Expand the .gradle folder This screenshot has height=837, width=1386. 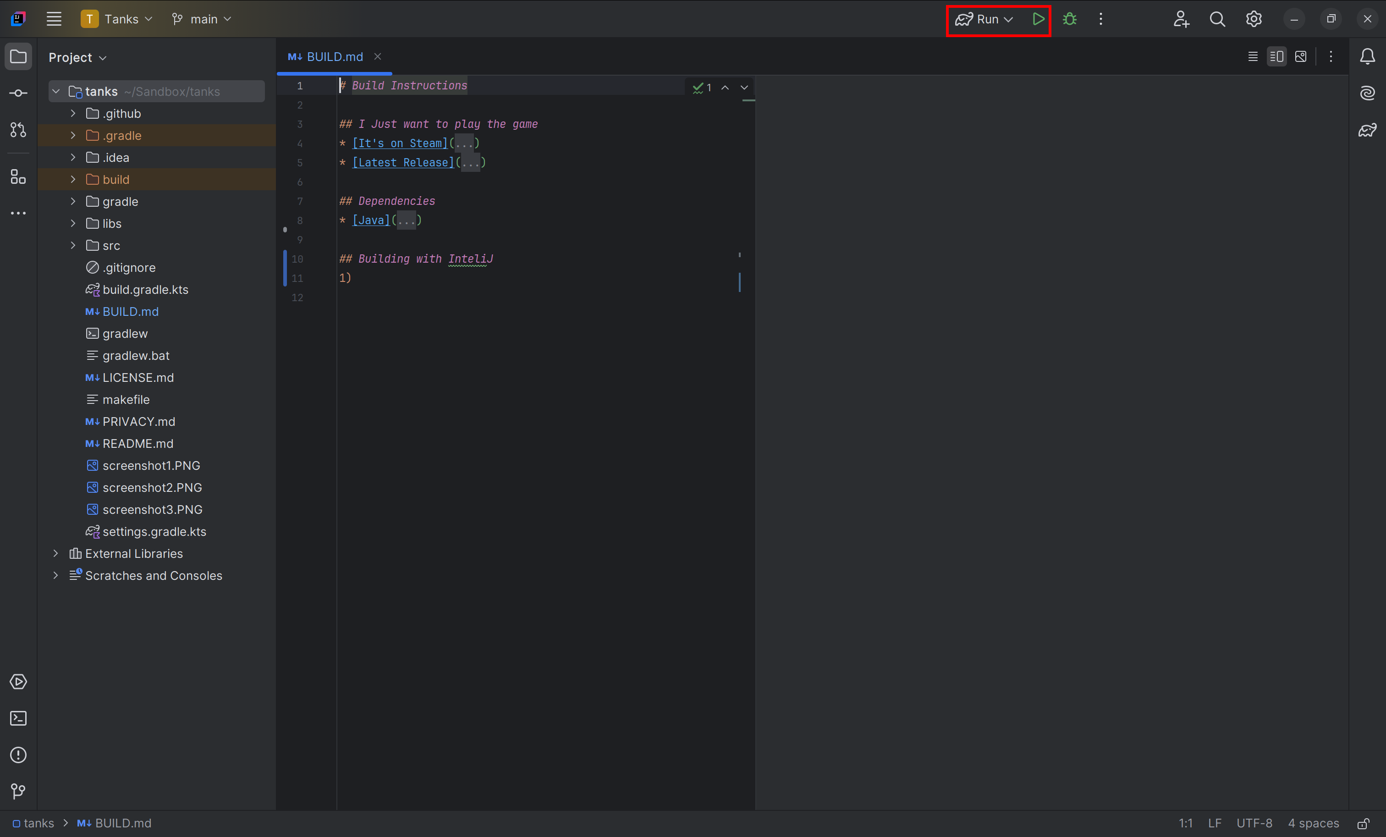tap(73, 135)
